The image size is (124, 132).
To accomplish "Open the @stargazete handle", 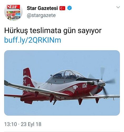I will pos(41,15).
